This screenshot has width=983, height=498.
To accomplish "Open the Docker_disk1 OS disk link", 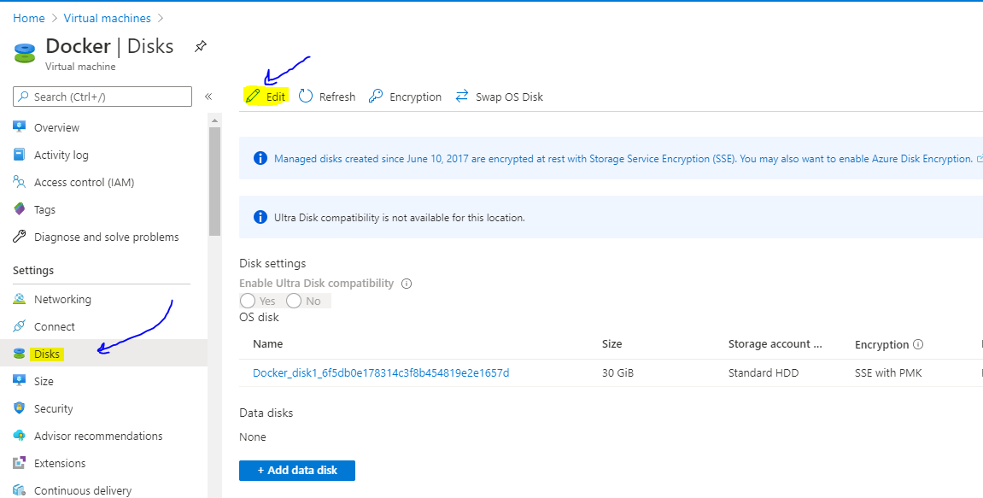I will [381, 372].
